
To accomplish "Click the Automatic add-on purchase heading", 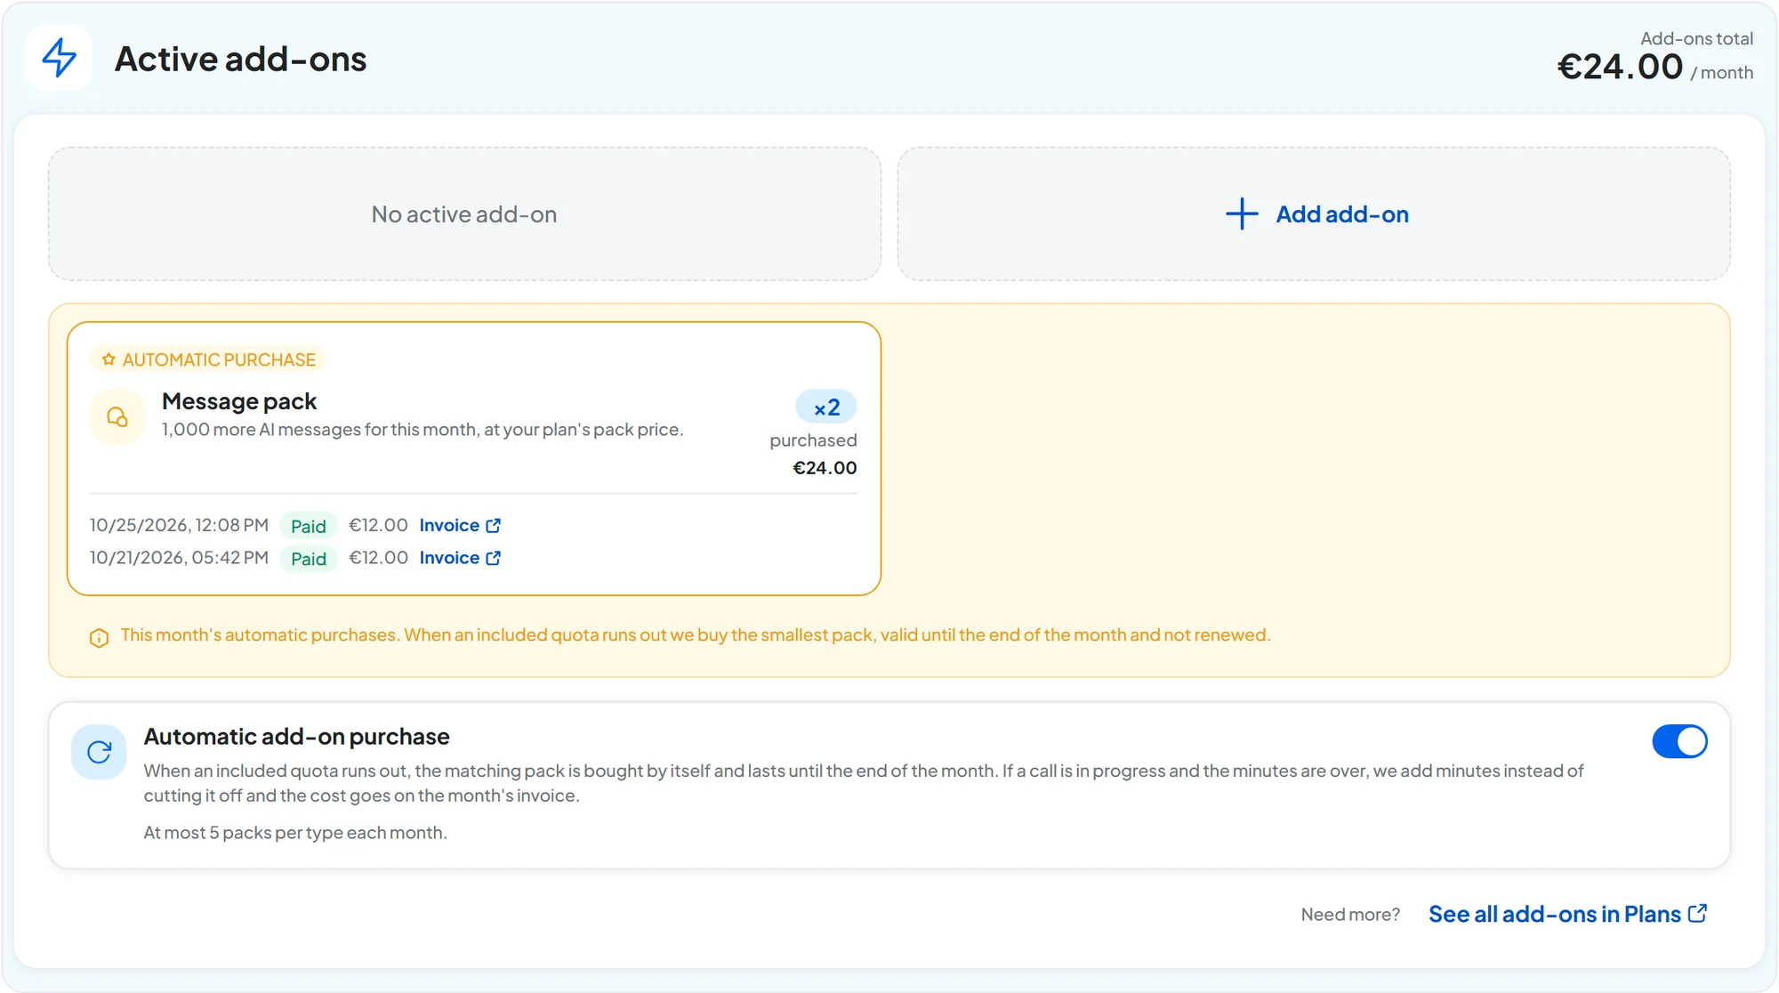I will point(296,737).
